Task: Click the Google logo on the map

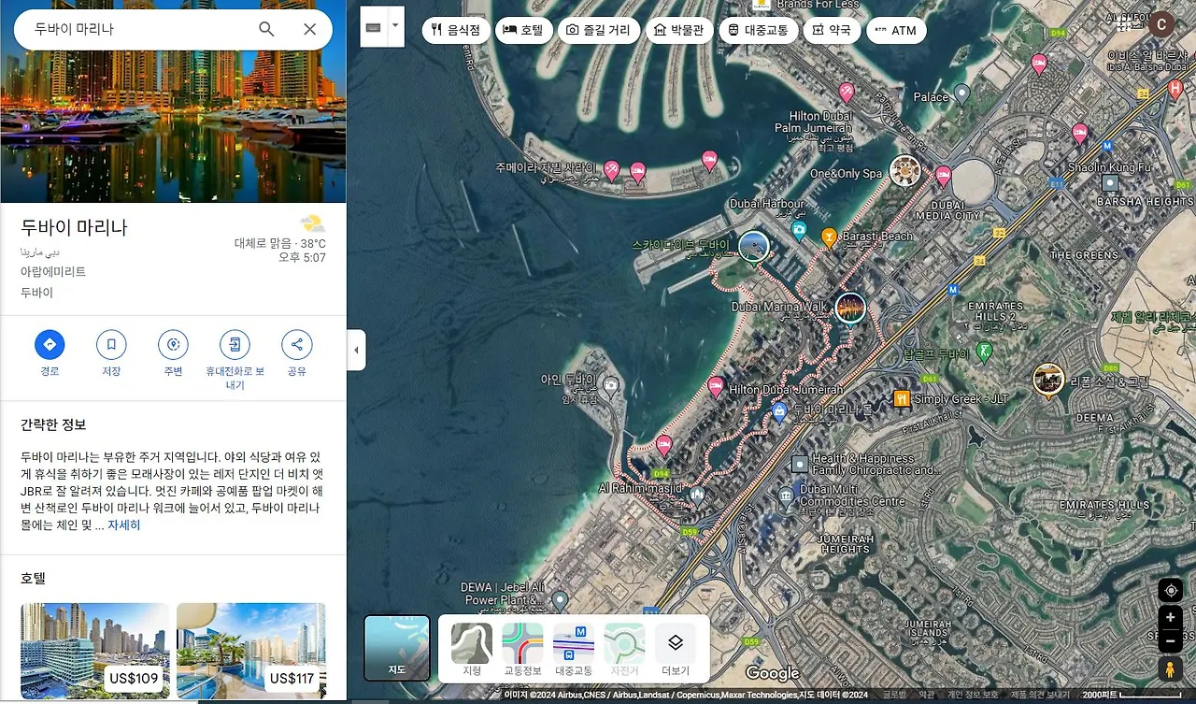Action: point(773,673)
